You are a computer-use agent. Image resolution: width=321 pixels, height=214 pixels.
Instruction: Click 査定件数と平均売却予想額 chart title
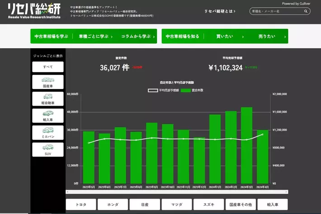177,83
